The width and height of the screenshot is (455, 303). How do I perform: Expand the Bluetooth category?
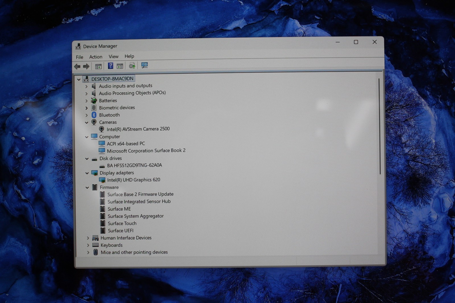coord(87,115)
